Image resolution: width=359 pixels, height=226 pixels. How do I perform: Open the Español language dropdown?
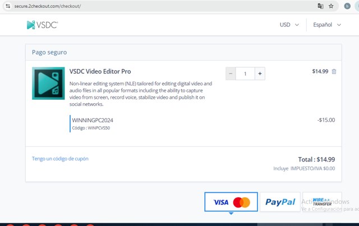[x=327, y=25]
